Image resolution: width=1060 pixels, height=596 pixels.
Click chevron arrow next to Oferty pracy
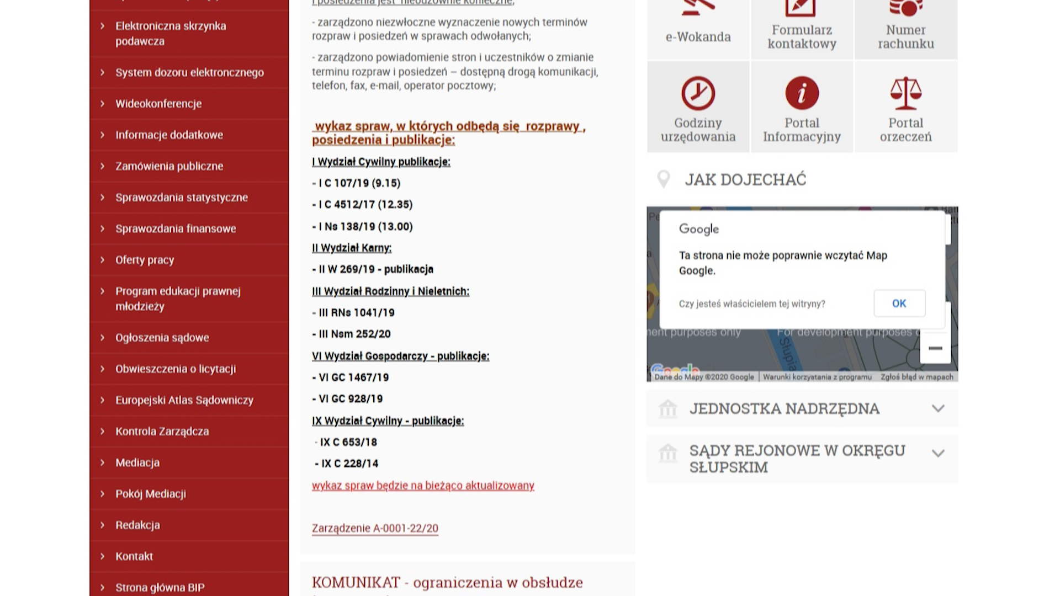103,259
